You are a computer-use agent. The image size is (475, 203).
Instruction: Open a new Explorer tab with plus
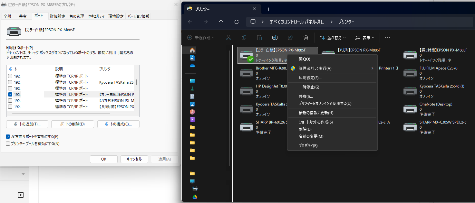tap(269, 9)
